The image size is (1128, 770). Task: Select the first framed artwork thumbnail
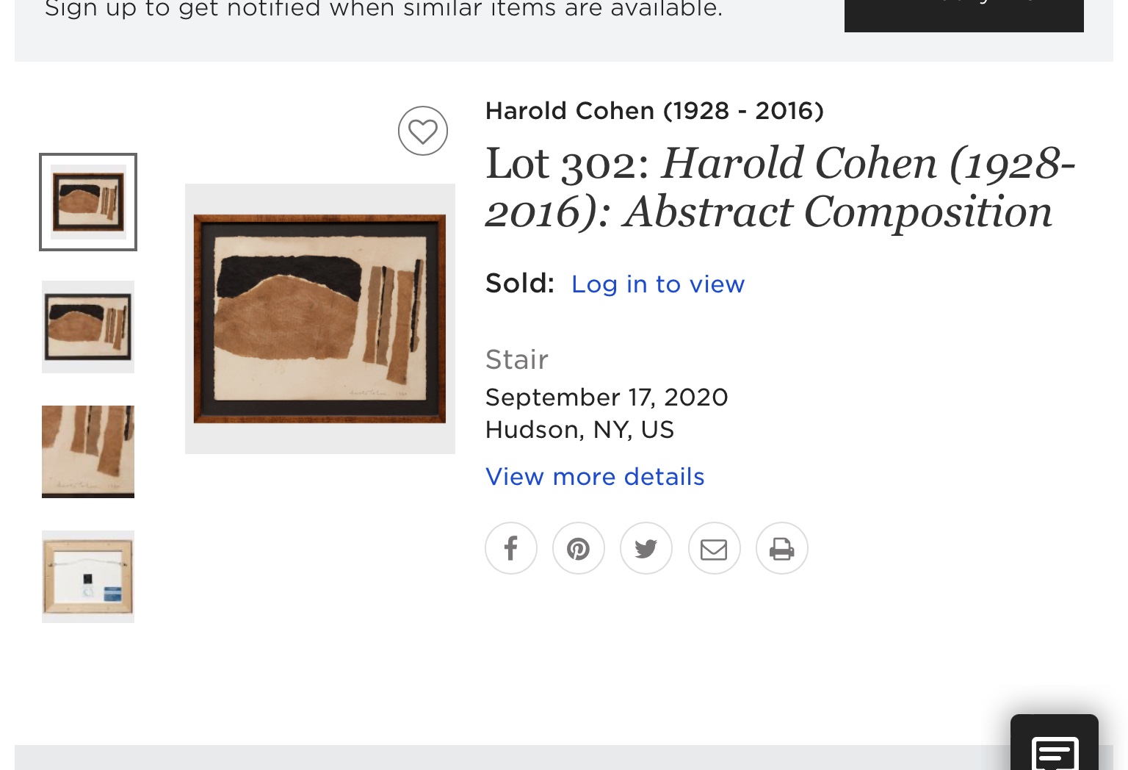88,202
